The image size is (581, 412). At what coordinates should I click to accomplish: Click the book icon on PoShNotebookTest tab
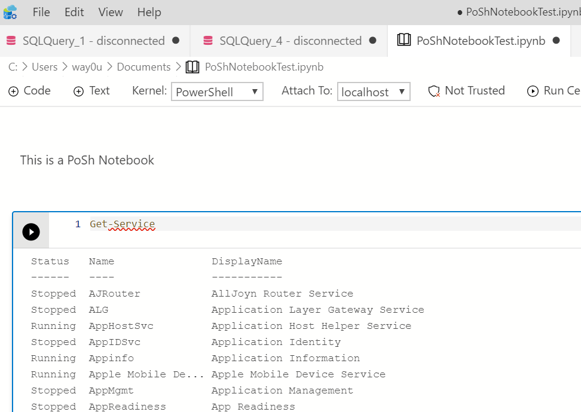coord(404,41)
